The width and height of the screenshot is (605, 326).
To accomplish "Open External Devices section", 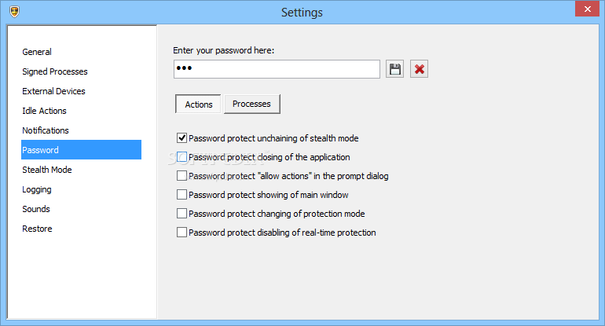I will 53,91.
